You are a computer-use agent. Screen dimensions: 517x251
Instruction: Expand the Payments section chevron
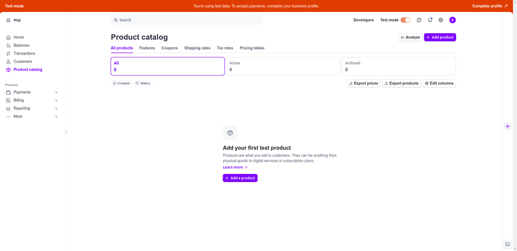point(56,93)
